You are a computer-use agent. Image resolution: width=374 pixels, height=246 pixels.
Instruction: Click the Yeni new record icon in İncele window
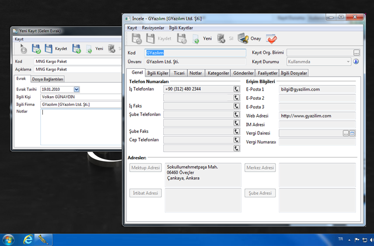[x=196, y=39]
